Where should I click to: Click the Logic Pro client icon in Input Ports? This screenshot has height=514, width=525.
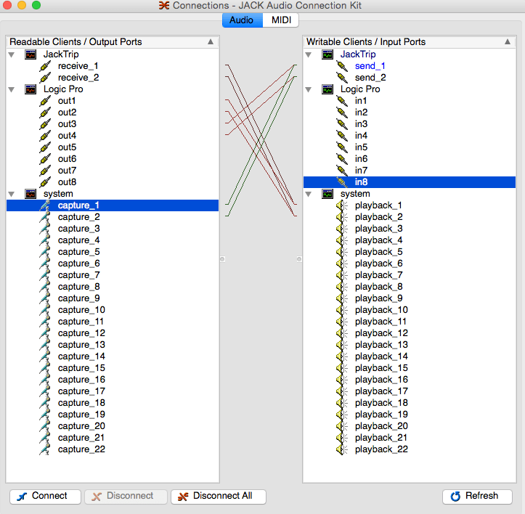tap(327, 89)
